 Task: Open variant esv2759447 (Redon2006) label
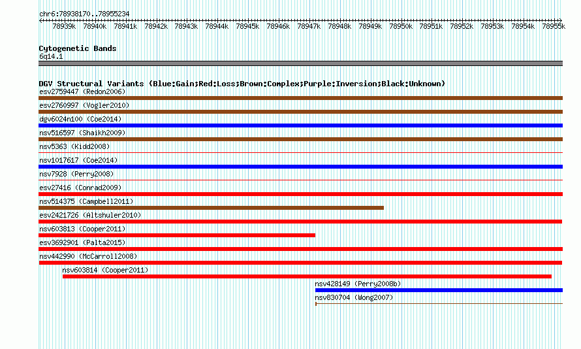click(82, 91)
